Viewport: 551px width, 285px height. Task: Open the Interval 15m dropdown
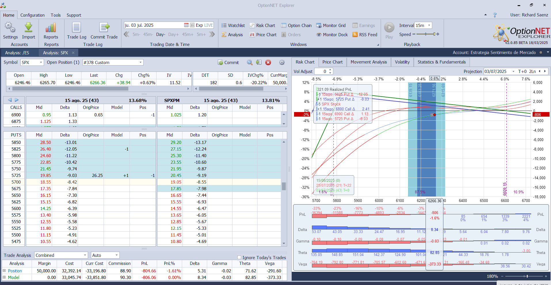[429, 25]
